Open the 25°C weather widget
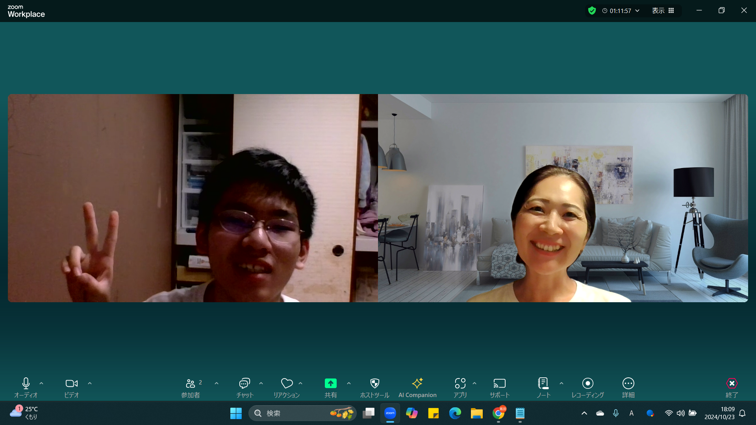The height and width of the screenshot is (425, 756). point(24,413)
